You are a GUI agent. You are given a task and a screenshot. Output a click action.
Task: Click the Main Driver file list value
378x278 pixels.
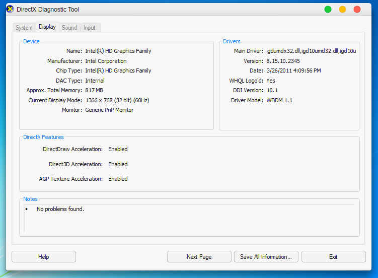311,51
